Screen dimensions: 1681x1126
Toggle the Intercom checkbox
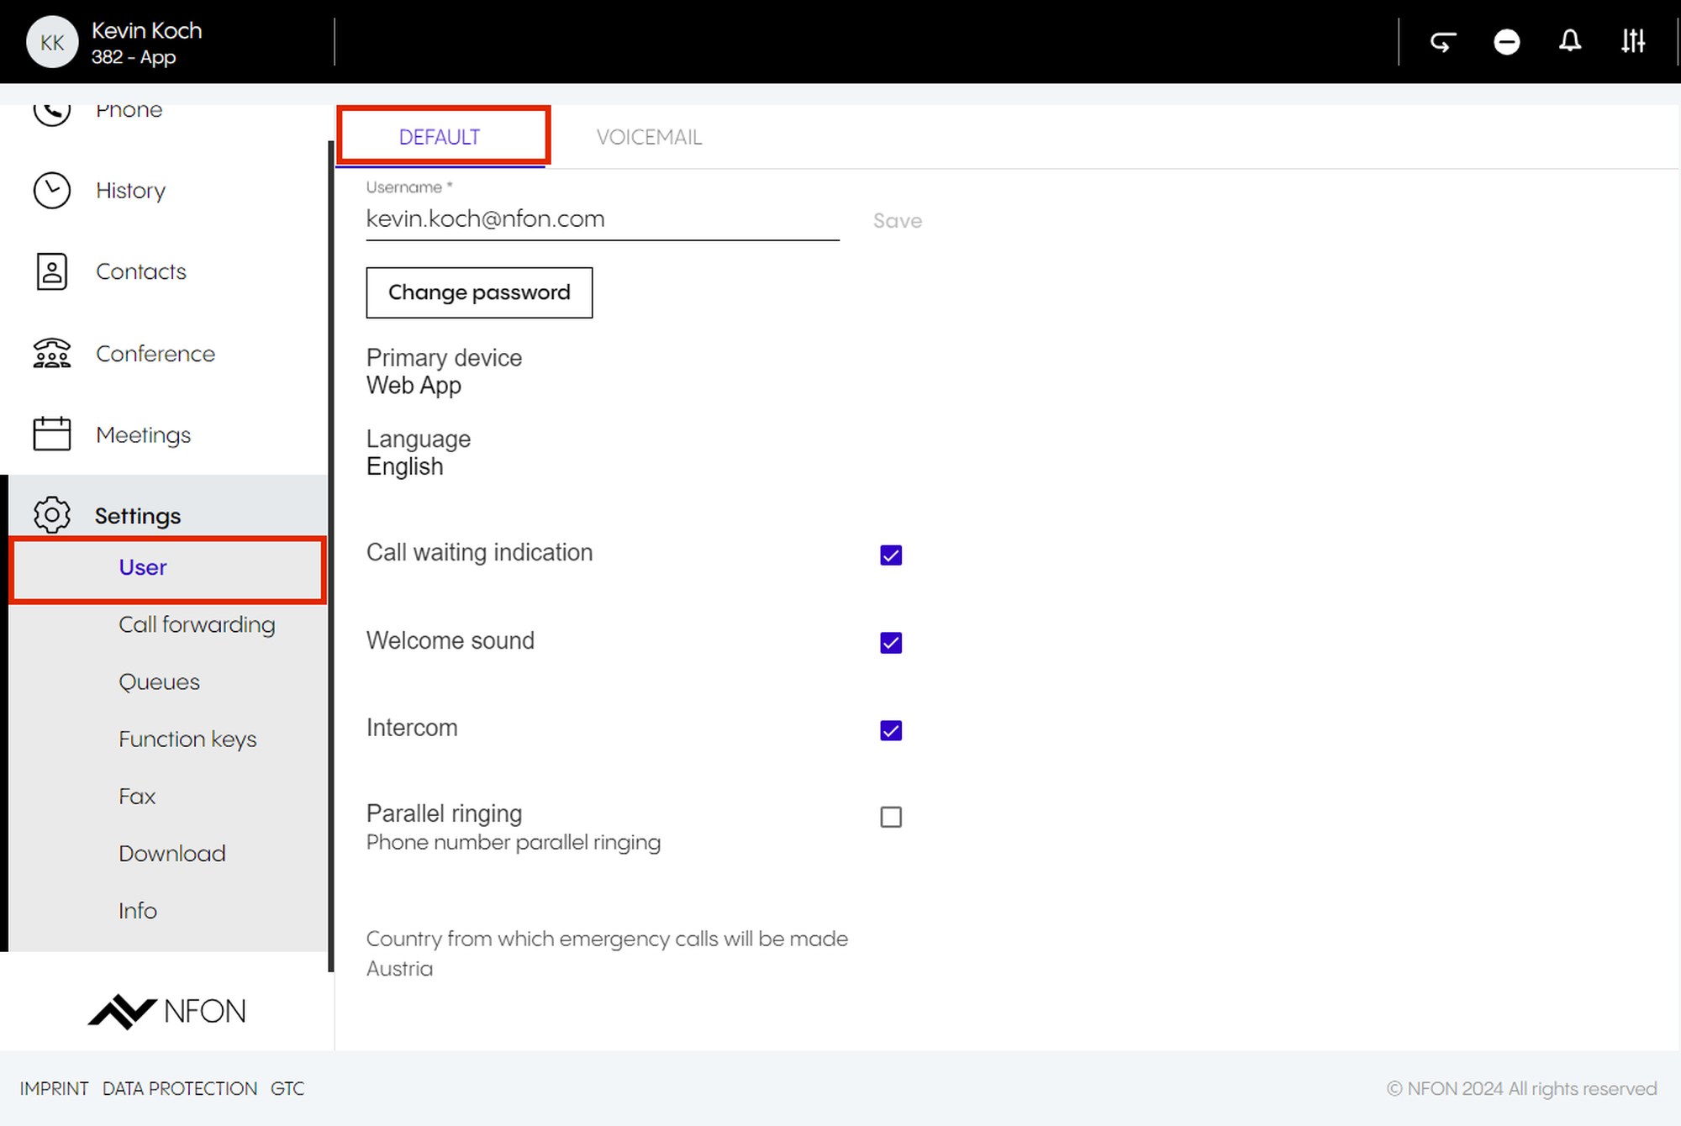[891, 730]
